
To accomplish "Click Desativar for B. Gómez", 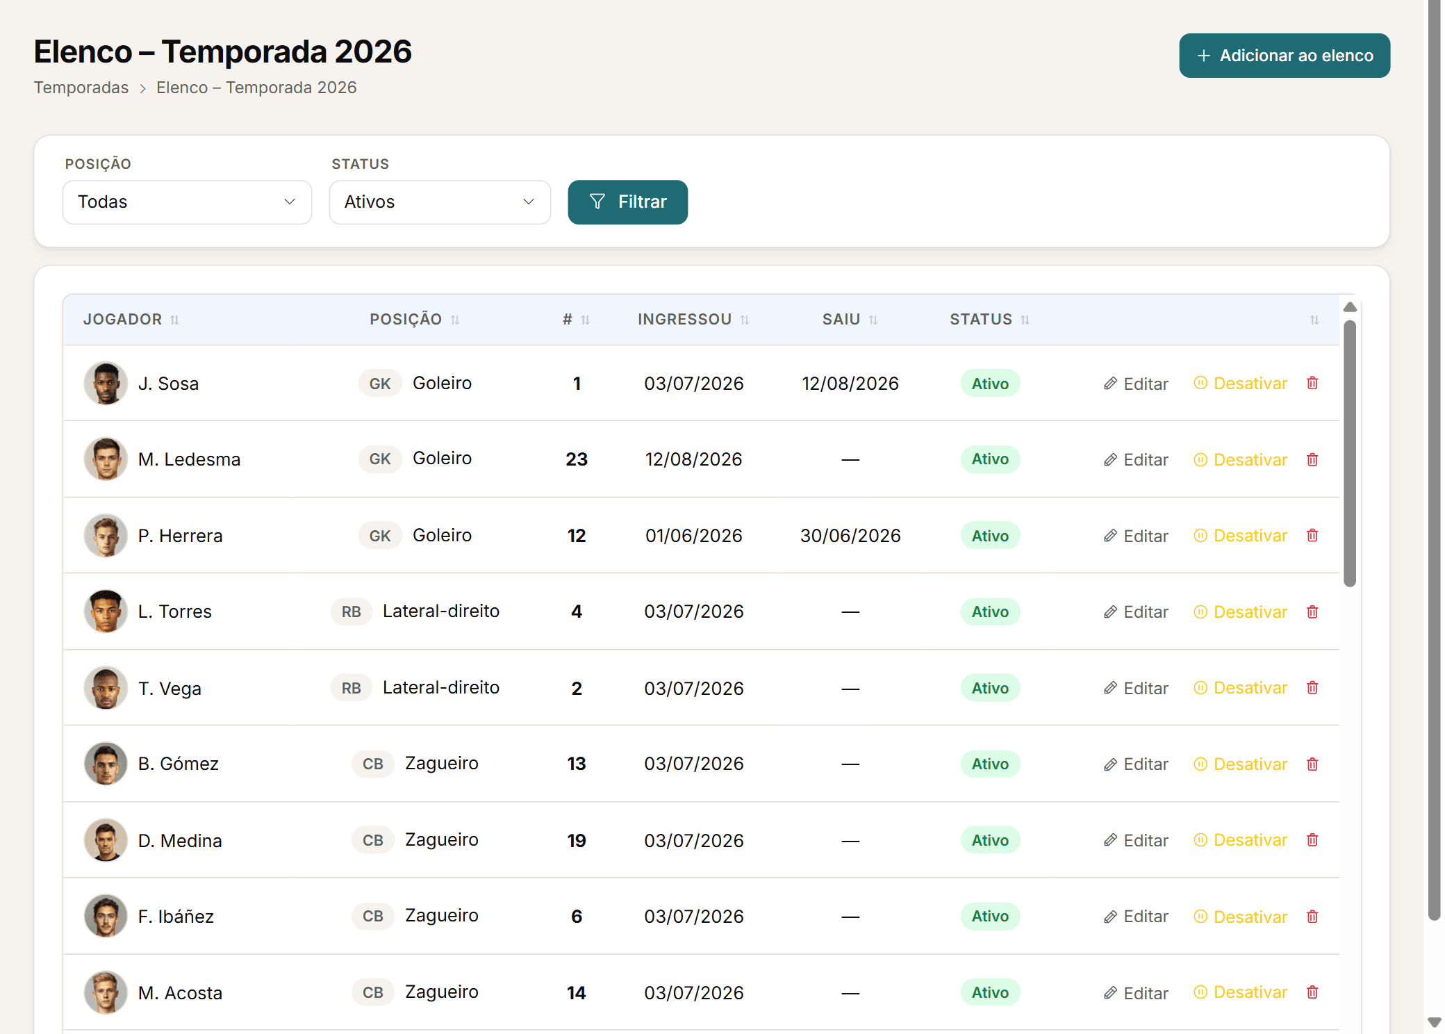I will pyautogui.click(x=1241, y=764).
